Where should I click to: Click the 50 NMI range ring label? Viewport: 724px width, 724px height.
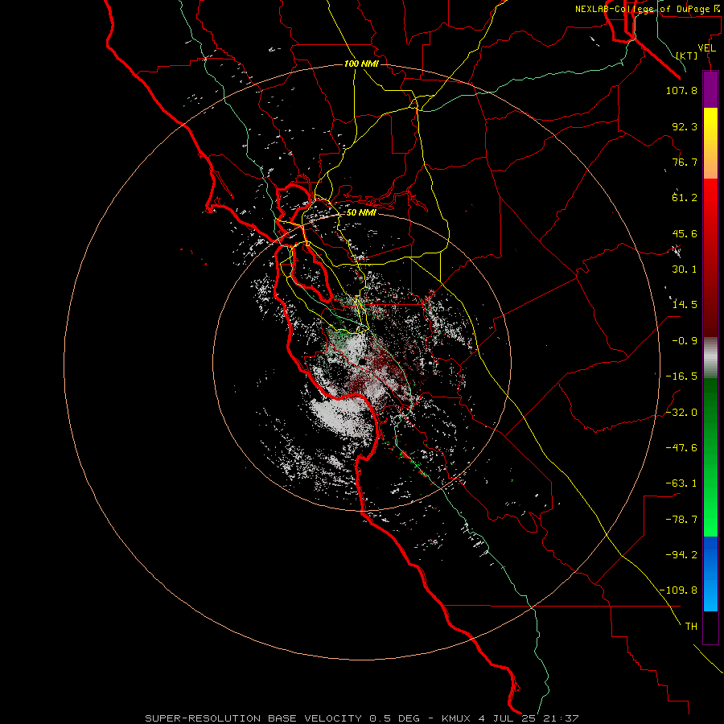360,212
